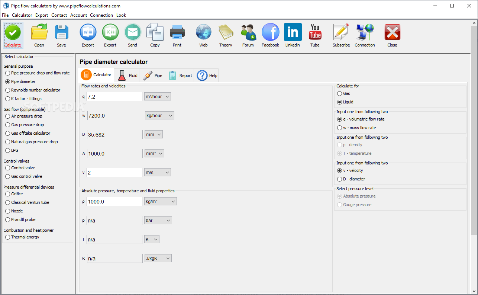Click the red Close toolbar icon

(393, 33)
